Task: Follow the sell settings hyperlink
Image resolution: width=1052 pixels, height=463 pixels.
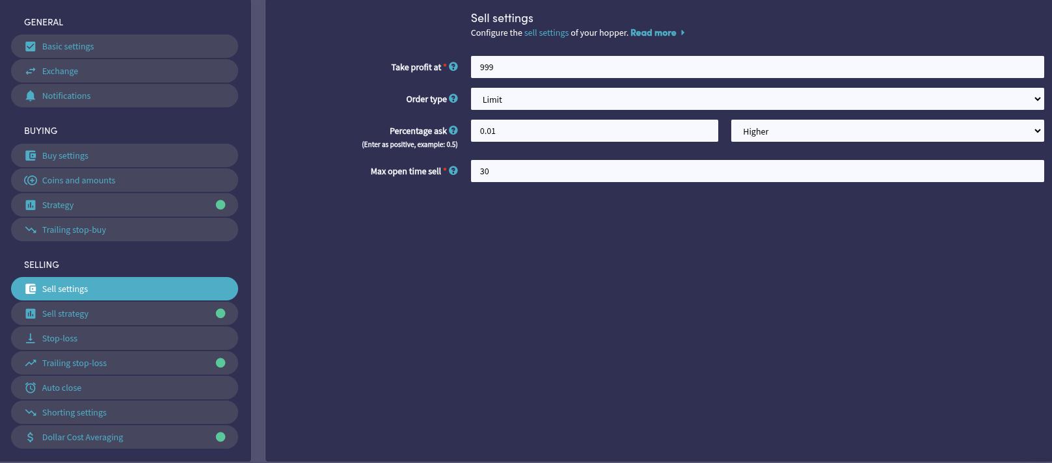Action: point(546,33)
